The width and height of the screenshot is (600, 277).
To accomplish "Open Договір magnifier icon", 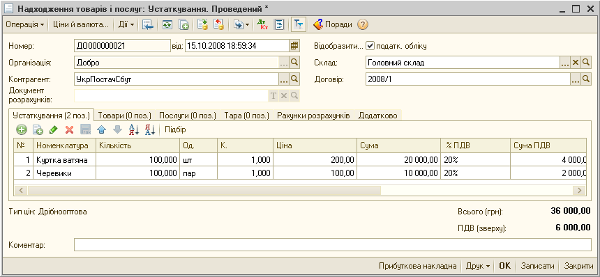I will click(586, 79).
